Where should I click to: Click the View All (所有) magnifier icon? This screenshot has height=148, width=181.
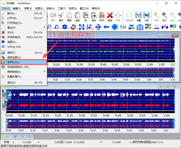pos(156,17)
